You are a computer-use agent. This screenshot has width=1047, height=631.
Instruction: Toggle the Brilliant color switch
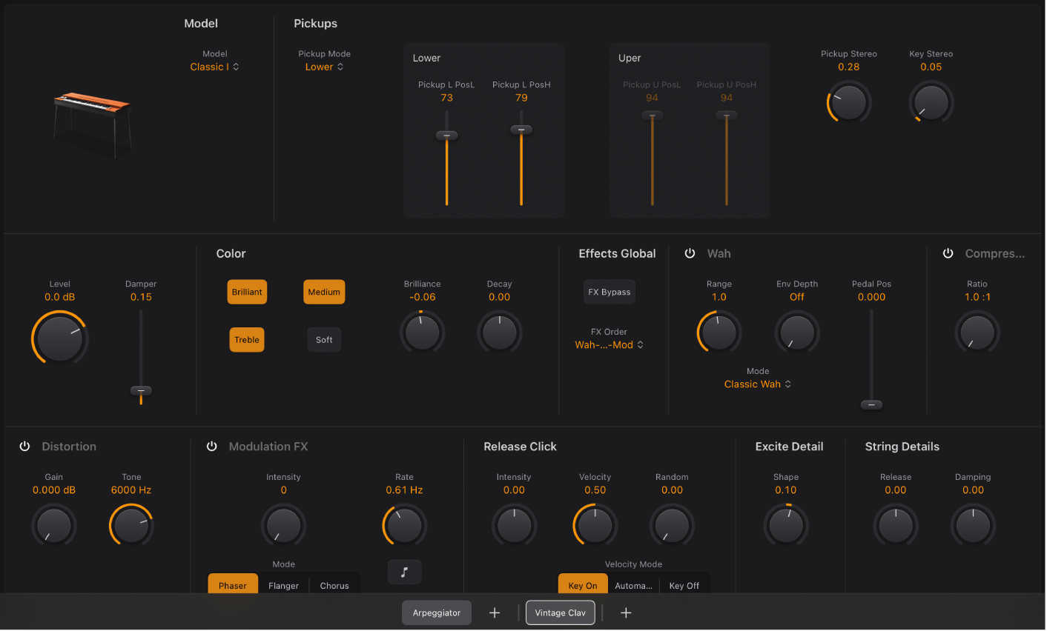click(x=247, y=292)
